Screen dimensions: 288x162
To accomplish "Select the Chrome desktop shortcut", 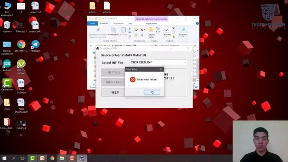I will tap(21, 46).
